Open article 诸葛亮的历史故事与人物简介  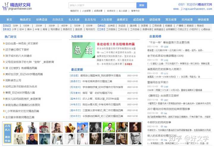coord(164,69)
